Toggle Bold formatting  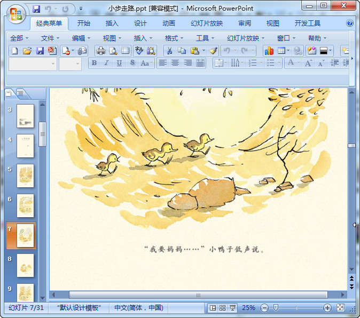[x=94, y=63]
